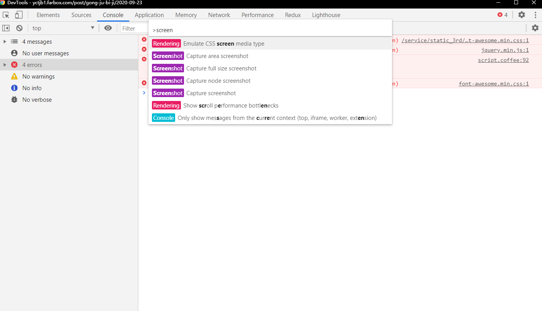This screenshot has width=542, height=311.
Task: Expand the 4 errors group
Action: pyautogui.click(x=5, y=65)
